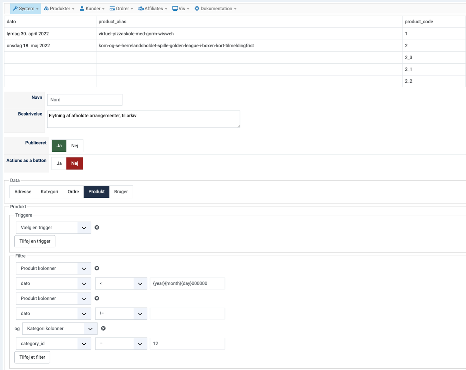Viewport: 466px width, 370px height.
Task: Switch to the Kategori data tab
Action: tap(49, 192)
